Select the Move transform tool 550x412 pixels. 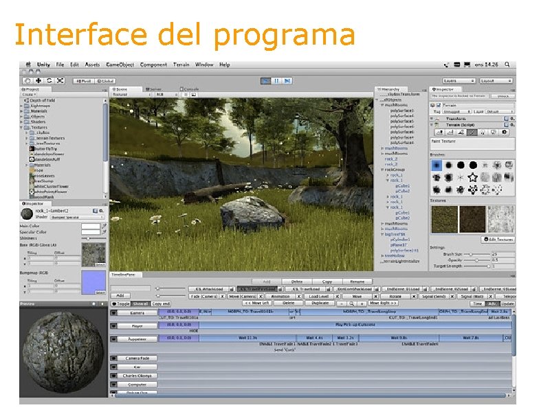point(38,80)
